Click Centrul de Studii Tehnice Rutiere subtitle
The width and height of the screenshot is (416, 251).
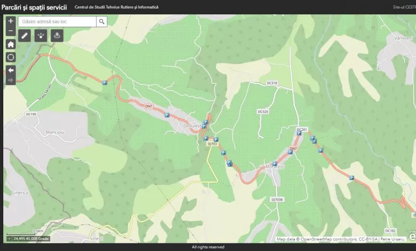[116, 7]
